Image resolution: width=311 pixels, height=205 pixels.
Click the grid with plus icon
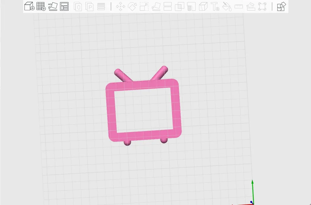click(x=41, y=6)
